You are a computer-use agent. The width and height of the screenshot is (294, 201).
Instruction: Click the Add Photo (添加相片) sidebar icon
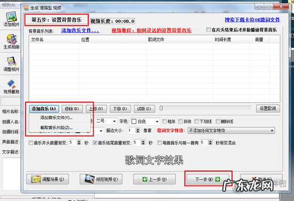pos(11,19)
